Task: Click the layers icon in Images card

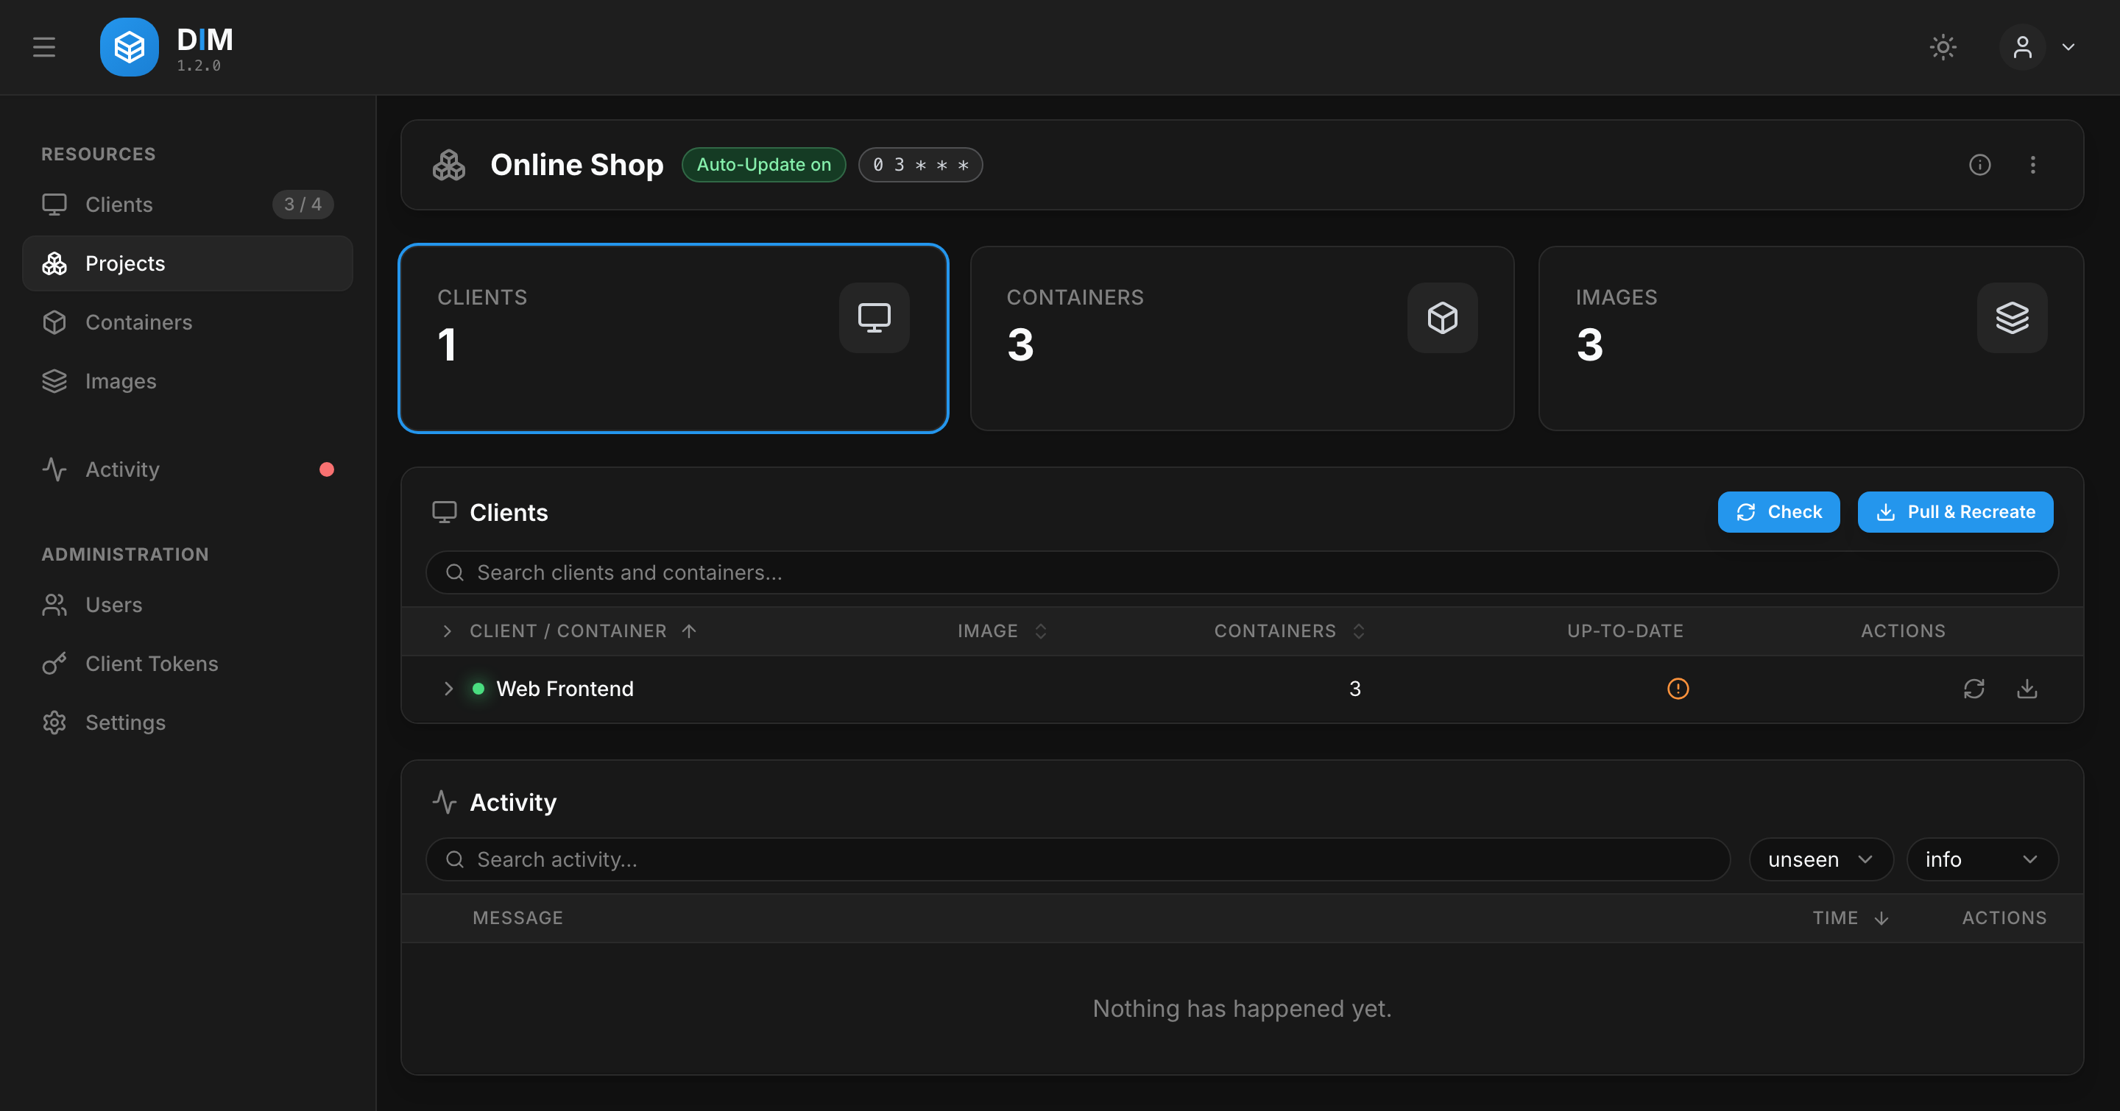Action: click(x=2013, y=317)
